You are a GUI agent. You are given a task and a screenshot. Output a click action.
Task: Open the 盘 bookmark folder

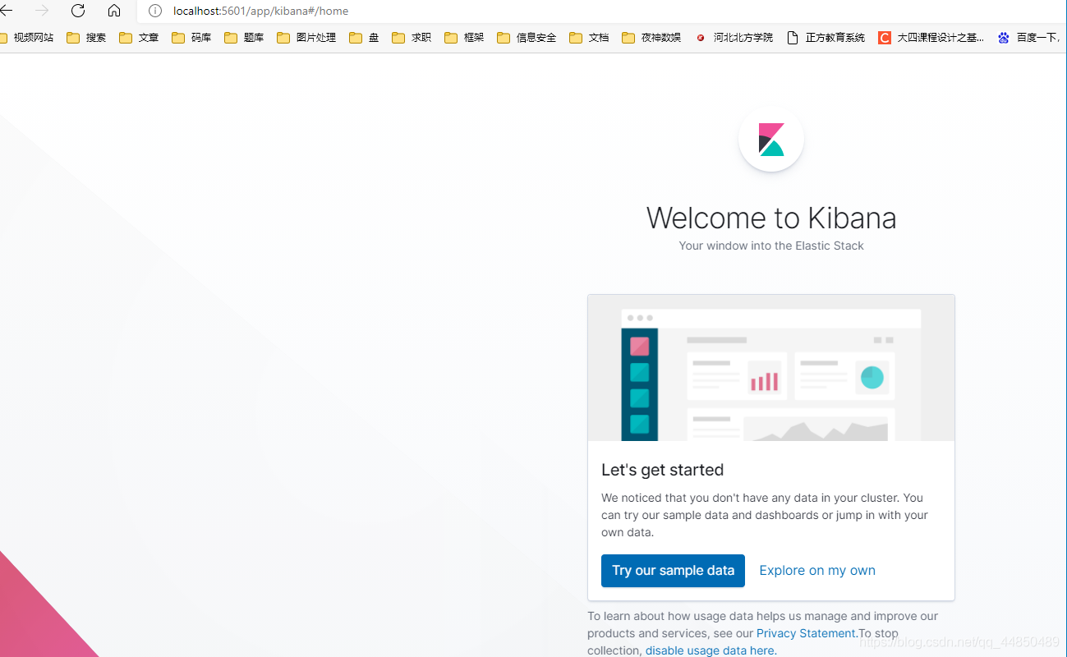coord(364,38)
